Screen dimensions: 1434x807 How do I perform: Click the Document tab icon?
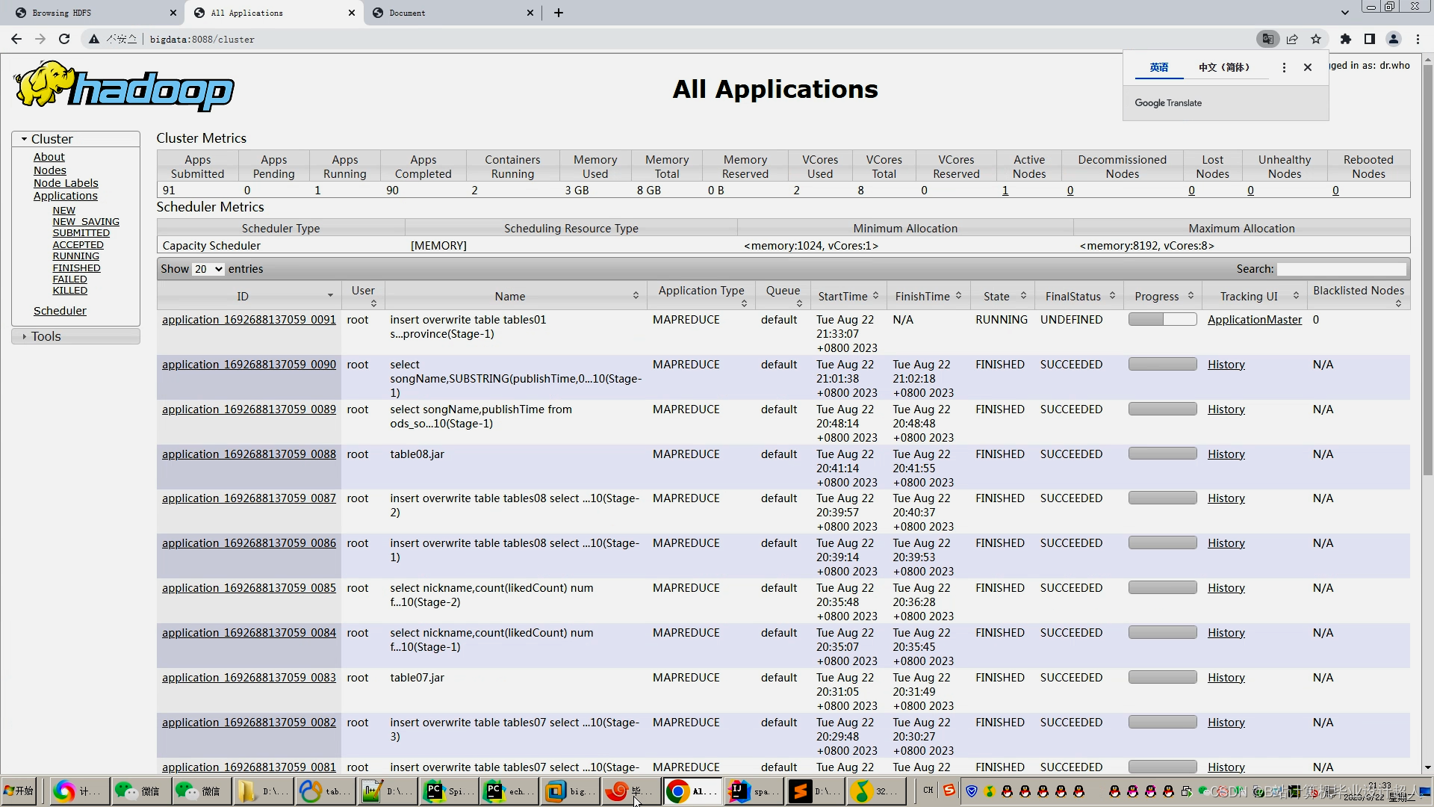coord(376,12)
